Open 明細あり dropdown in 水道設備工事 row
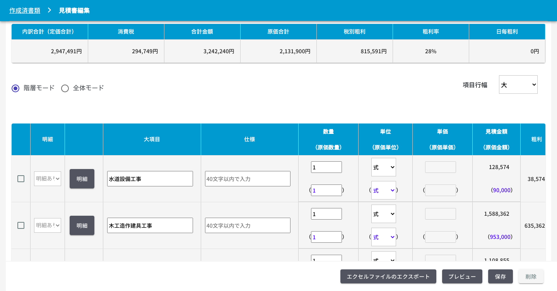Viewport: 557px width, 291px height. [x=48, y=179]
